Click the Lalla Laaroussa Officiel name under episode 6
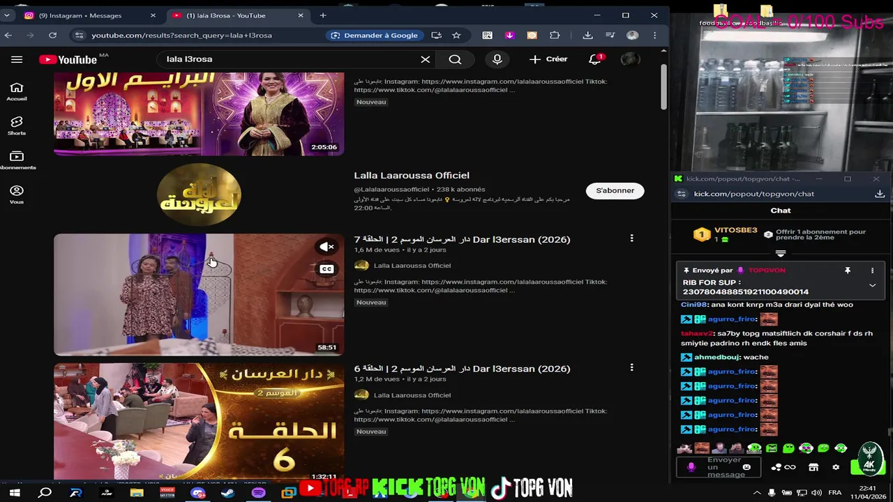Image resolution: width=893 pixels, height=502 pixels. (412, 395)
